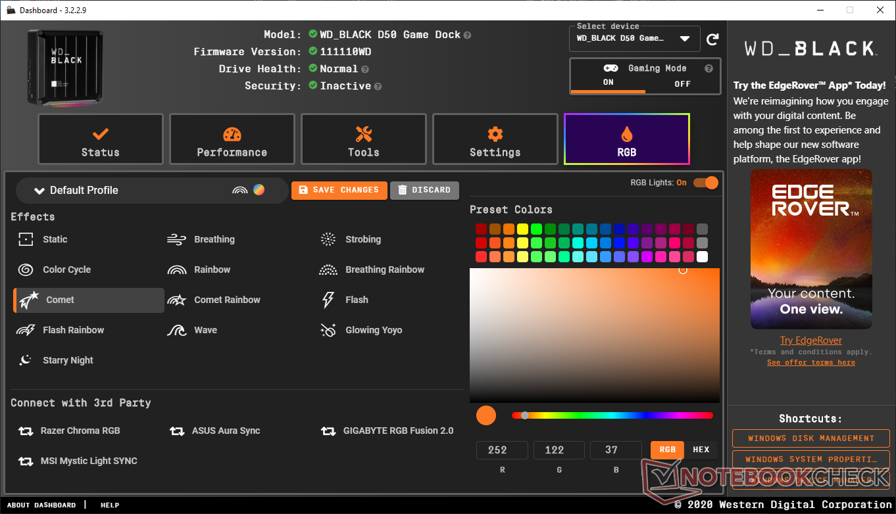Open the Select device dropdown
This screenshot has height=514, width=896.
coord(634,38)
